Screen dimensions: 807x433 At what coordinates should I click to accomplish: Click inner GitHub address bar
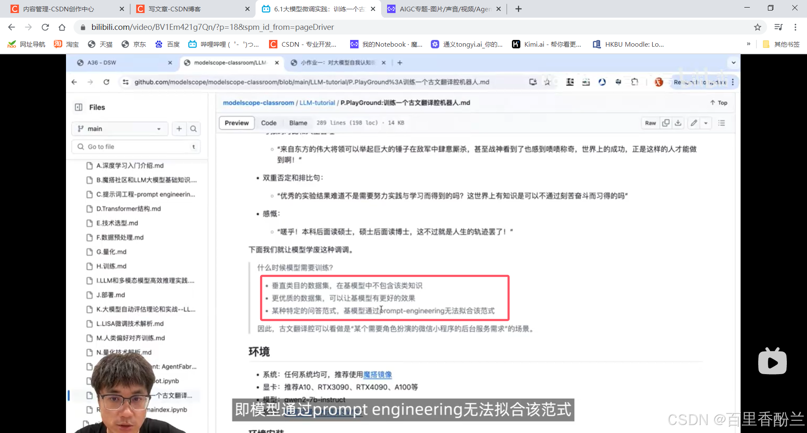point(312,82)
